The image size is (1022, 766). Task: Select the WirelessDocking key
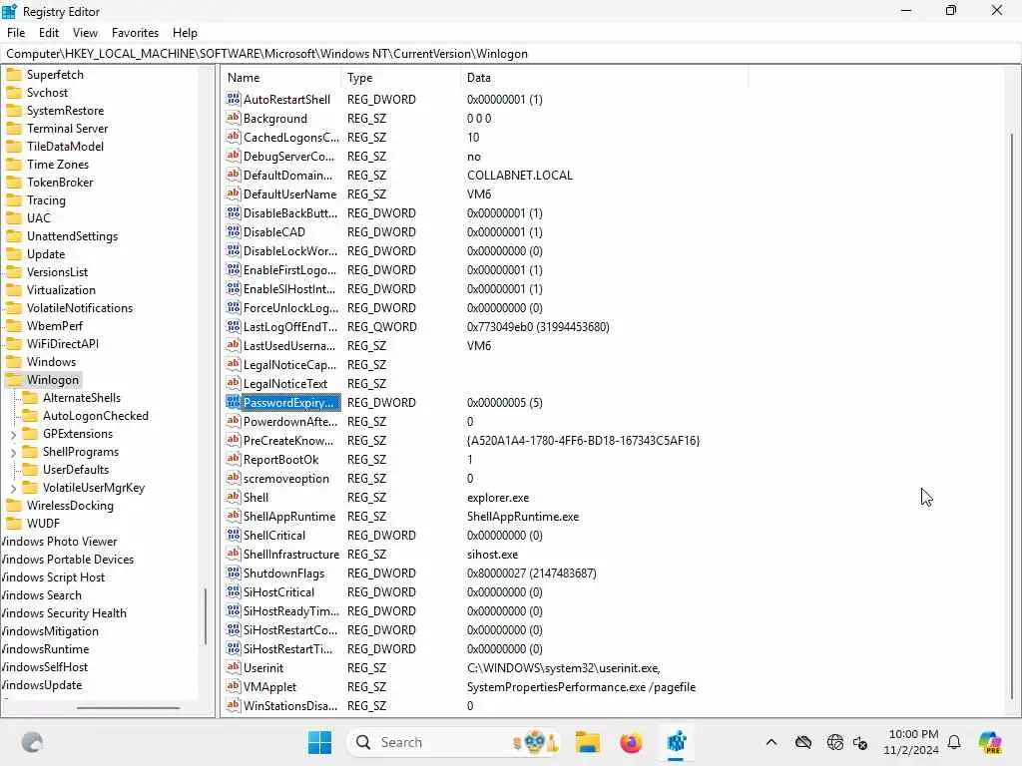(70, 506)
